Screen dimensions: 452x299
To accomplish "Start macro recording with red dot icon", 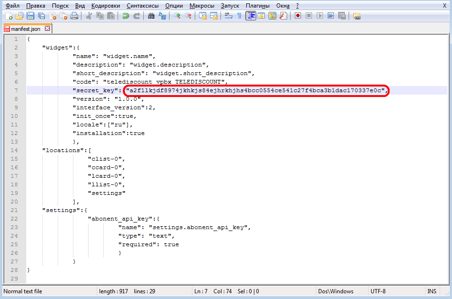I will (298, 16).
